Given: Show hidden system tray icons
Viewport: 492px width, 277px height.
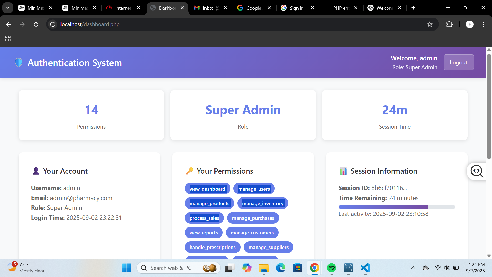Looking at the screenshot, I should [413, 268].
